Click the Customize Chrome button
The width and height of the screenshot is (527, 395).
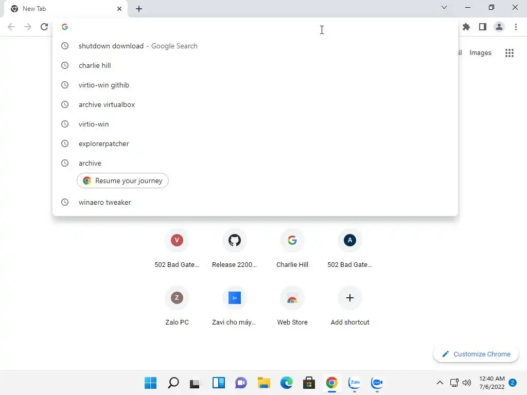[476, 354]
